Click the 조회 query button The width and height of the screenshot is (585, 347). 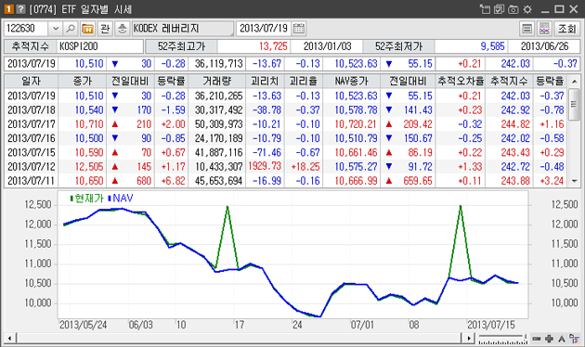pyautogui.click(x=567, y=29)
